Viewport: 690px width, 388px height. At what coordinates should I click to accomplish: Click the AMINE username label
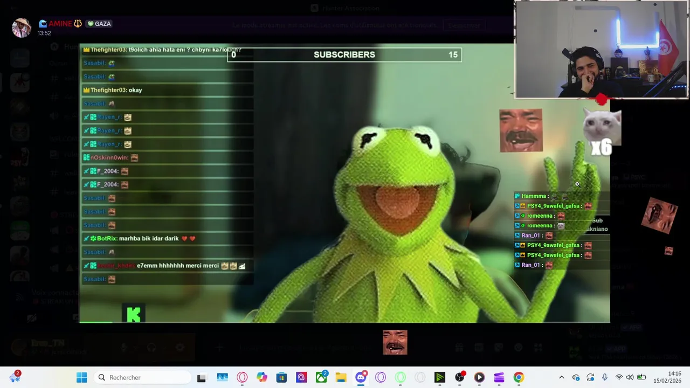[60, 24]
